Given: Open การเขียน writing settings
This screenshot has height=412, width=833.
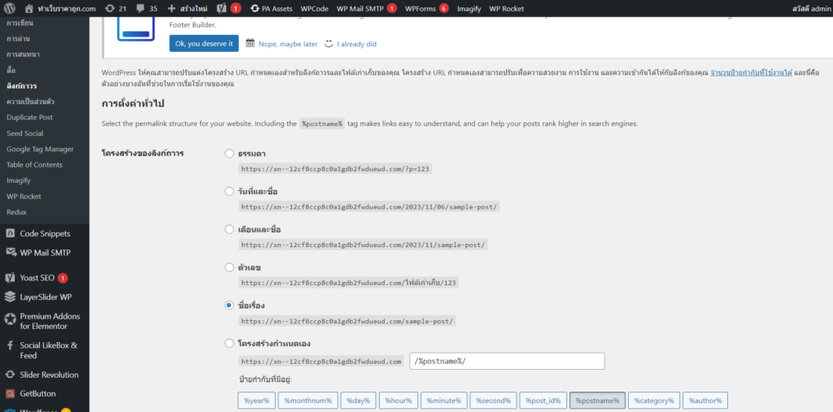Looking at the screenshot, I should 20,24.
